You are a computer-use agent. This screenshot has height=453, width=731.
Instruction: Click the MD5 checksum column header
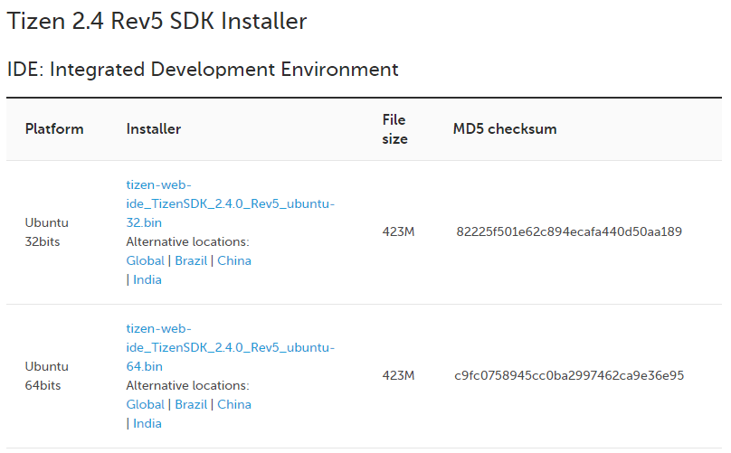point(505,128)
